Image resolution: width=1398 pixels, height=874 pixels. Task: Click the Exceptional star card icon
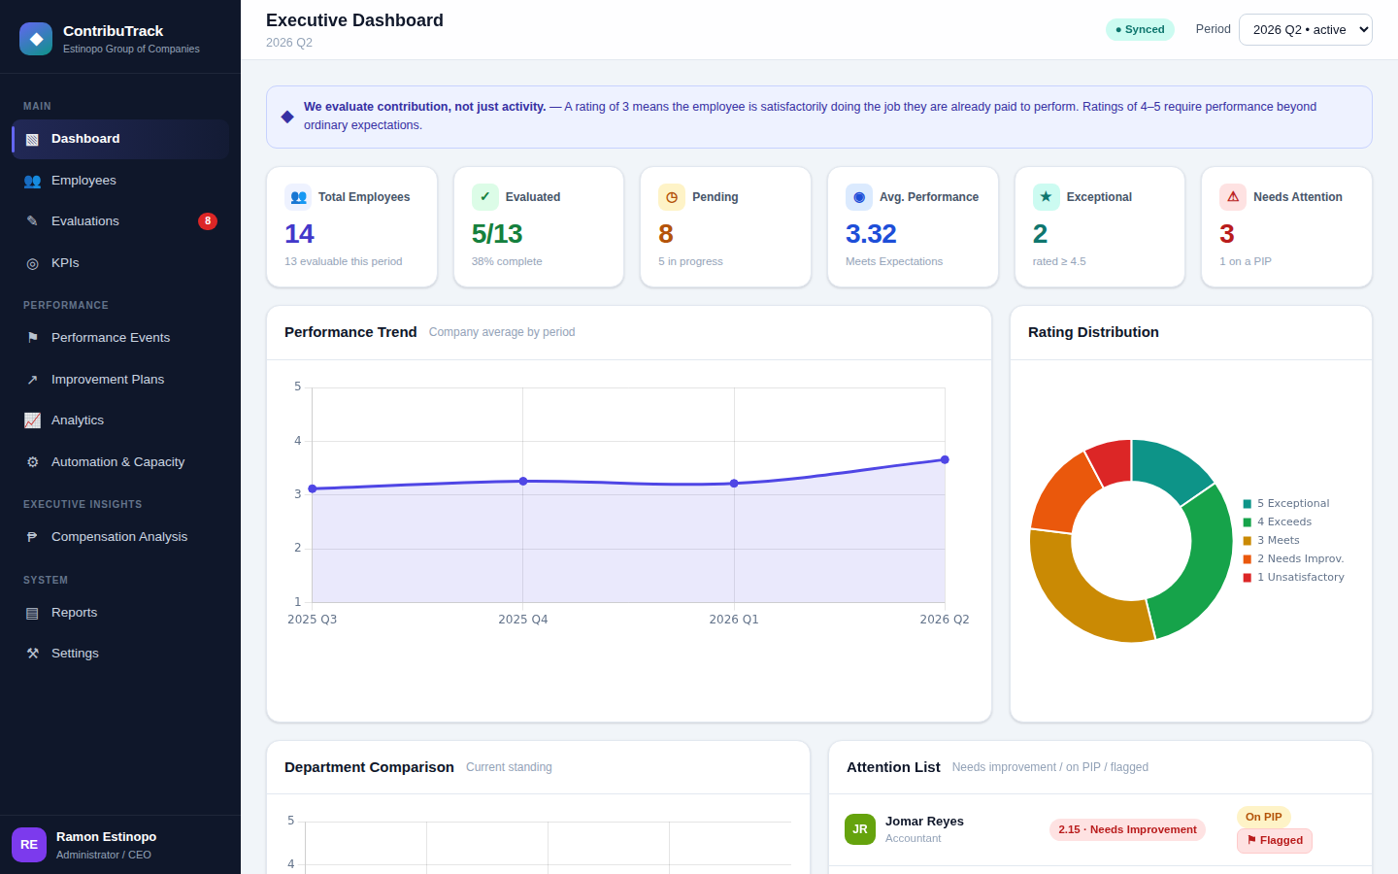pos(1047,197)
